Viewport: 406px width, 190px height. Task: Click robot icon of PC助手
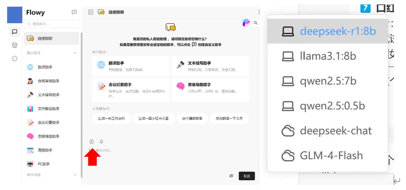30,164
